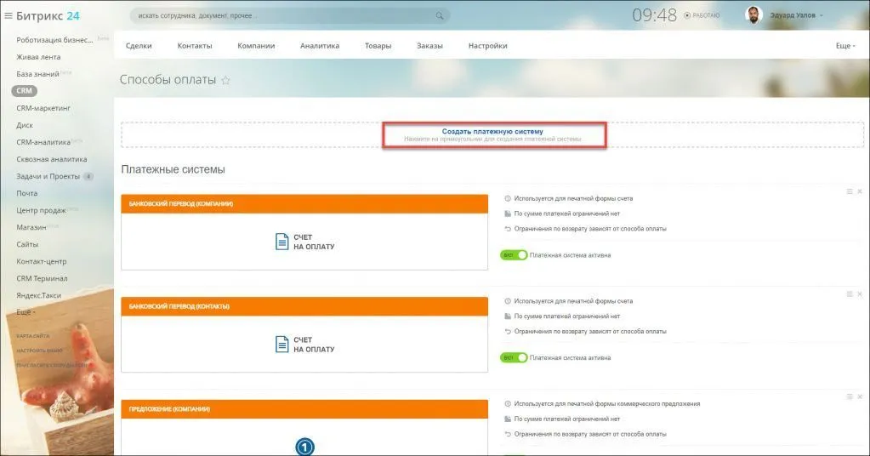Star the Способы оплаты page as favorite

[225, 80]
